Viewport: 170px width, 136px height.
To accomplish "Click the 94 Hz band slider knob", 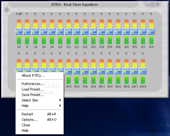I will coord(52,32).
